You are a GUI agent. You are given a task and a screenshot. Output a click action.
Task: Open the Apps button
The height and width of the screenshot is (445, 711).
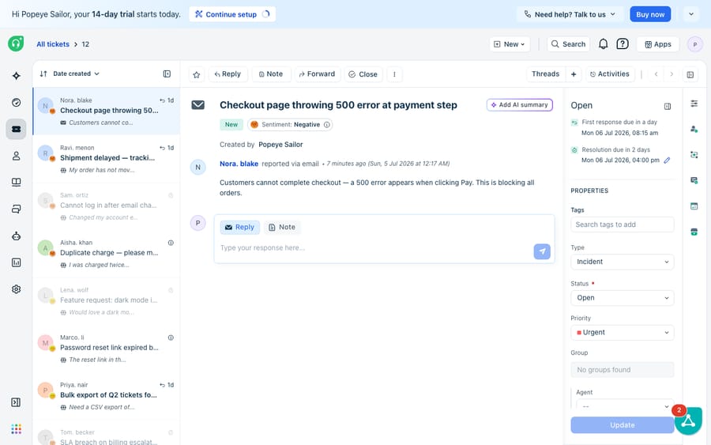pyautogui.click(x=657, y=44)
